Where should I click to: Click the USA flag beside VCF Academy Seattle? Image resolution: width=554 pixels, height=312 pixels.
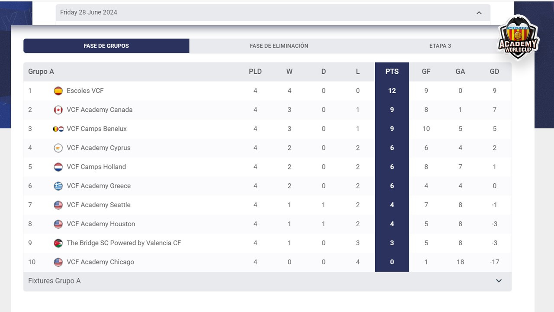click(x=58, y=205)
